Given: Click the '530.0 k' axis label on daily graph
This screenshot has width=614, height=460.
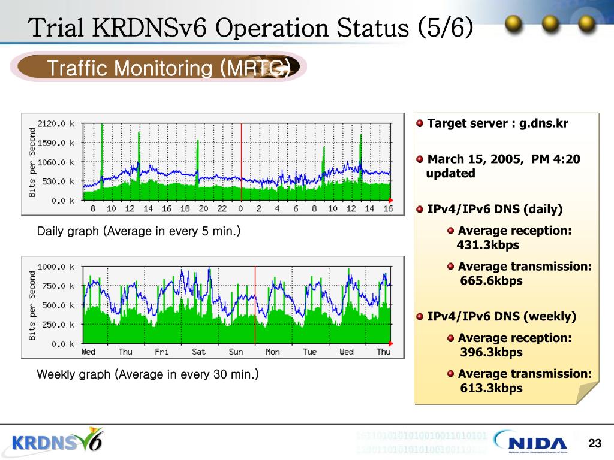Looking at the screenshot, I should tap(58, 181).
